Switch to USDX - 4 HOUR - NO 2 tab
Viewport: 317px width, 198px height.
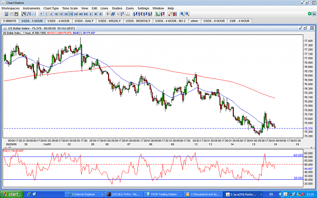tap(170, 21)
